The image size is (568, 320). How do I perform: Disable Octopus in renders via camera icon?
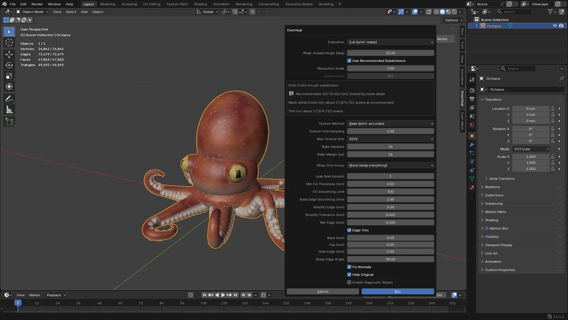[x=561, y=26]
